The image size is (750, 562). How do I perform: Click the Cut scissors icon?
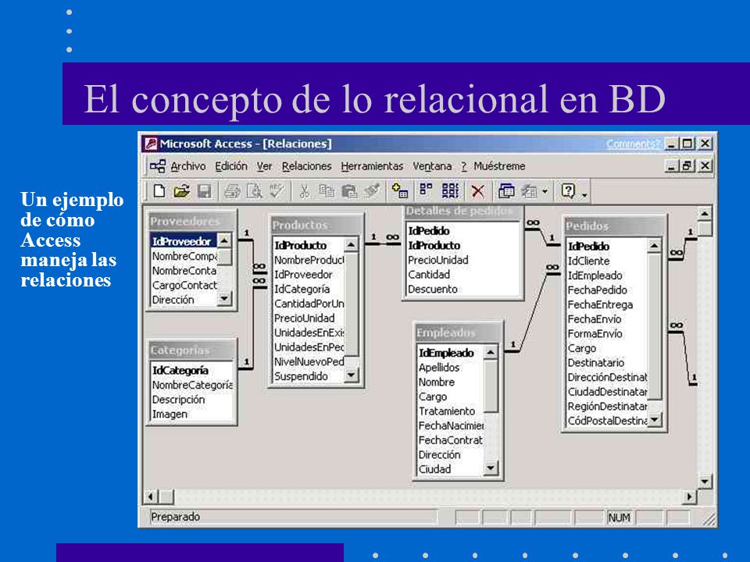[x=304, y=191]
